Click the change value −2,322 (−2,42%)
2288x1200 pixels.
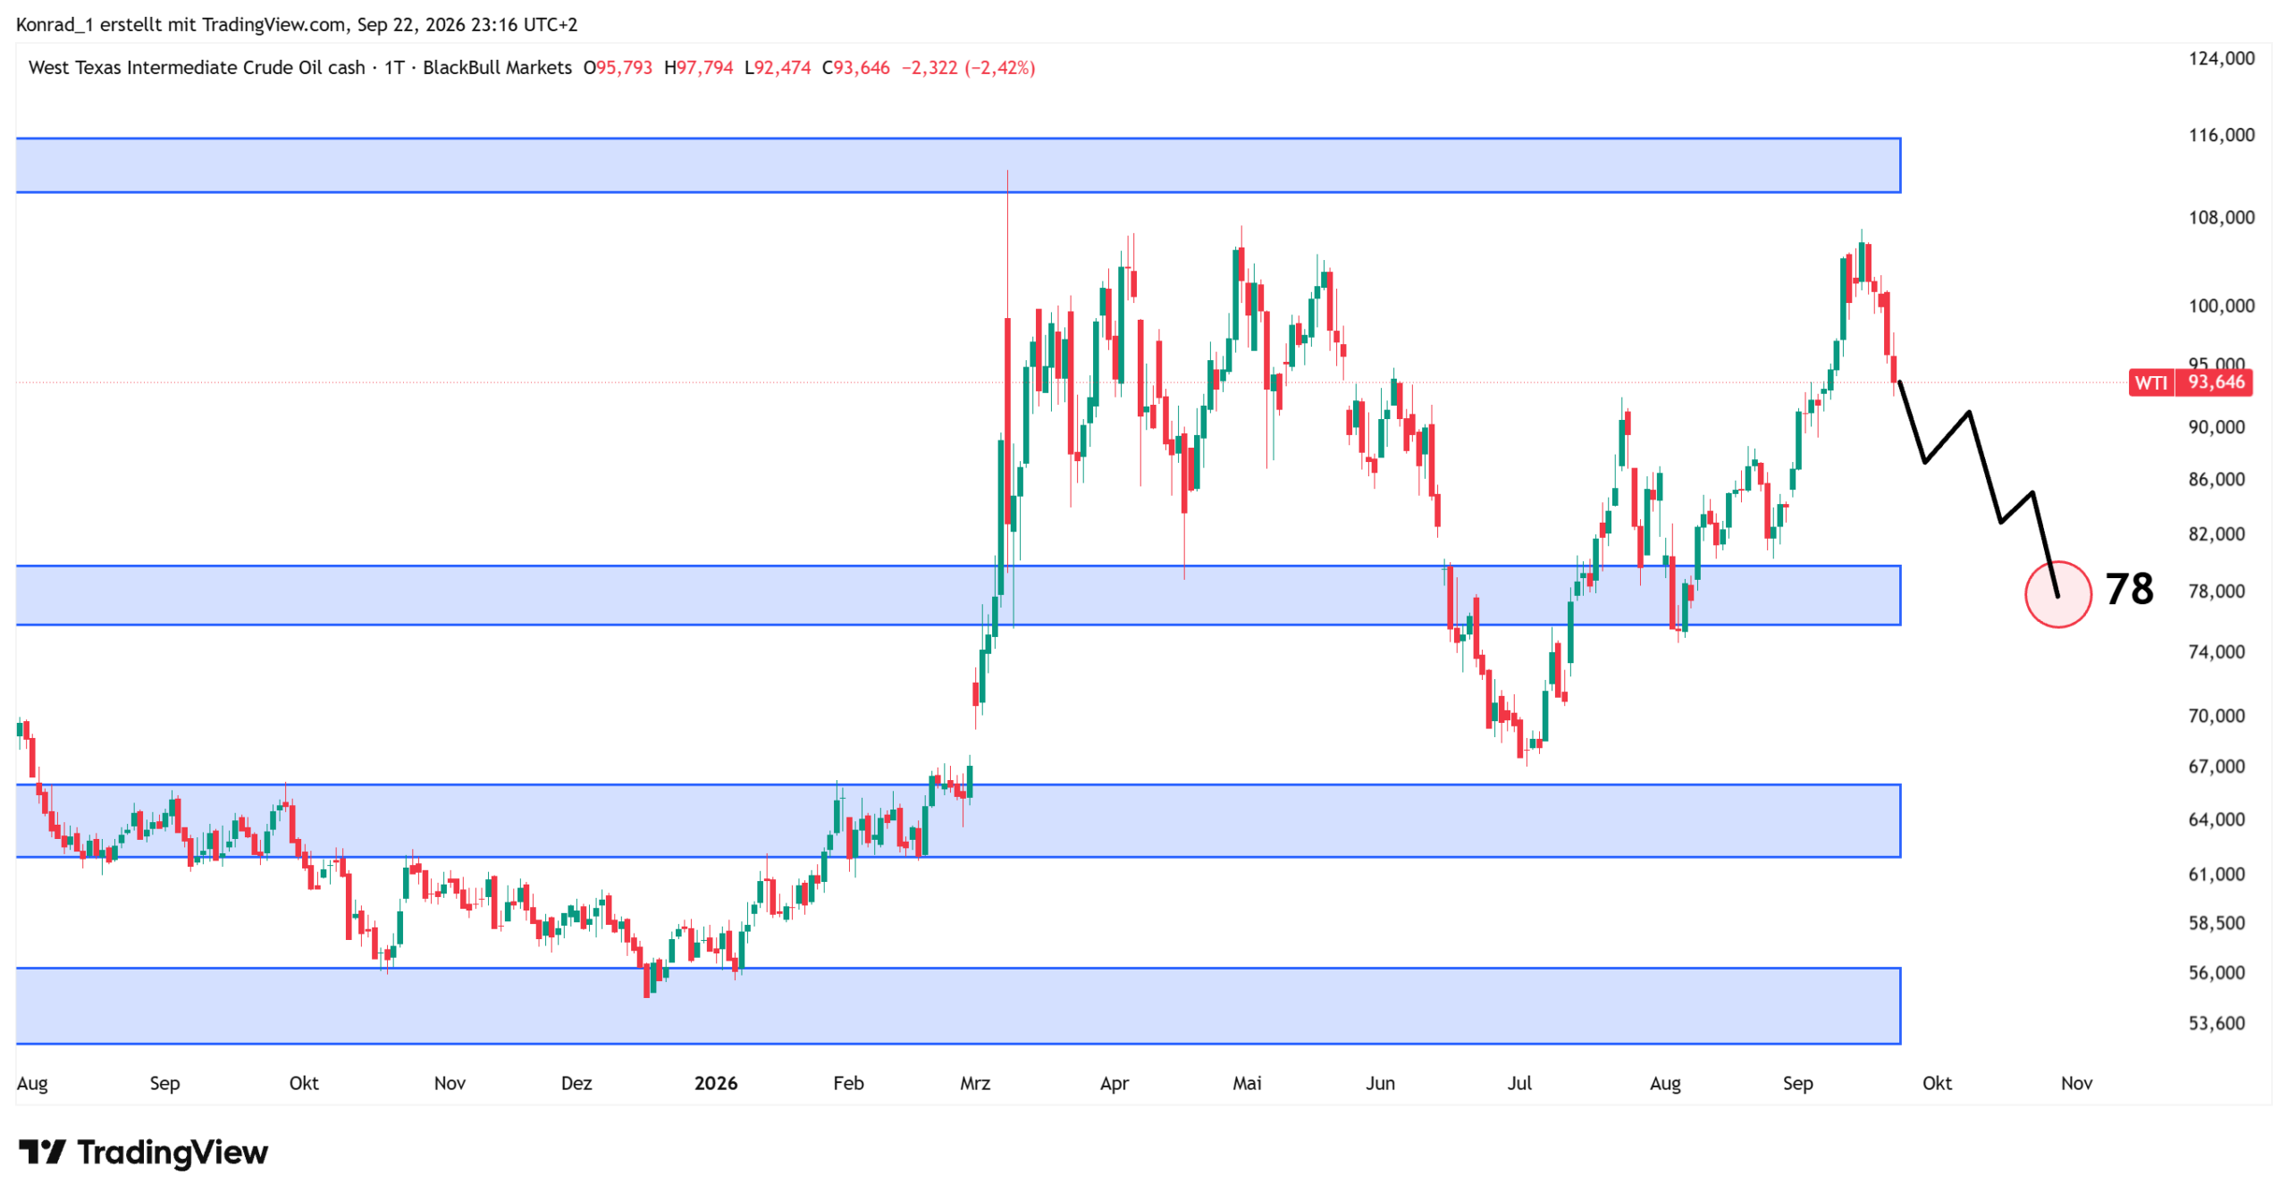click(968, 68)
